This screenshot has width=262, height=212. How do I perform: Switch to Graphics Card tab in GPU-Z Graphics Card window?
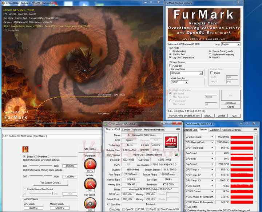(x=113, y=129)
